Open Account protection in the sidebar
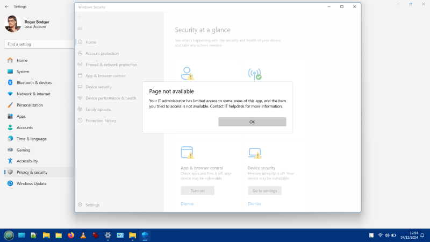 [102, 53]
